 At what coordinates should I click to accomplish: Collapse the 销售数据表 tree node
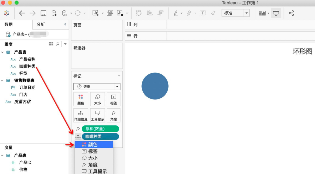(x=2, y=81)
